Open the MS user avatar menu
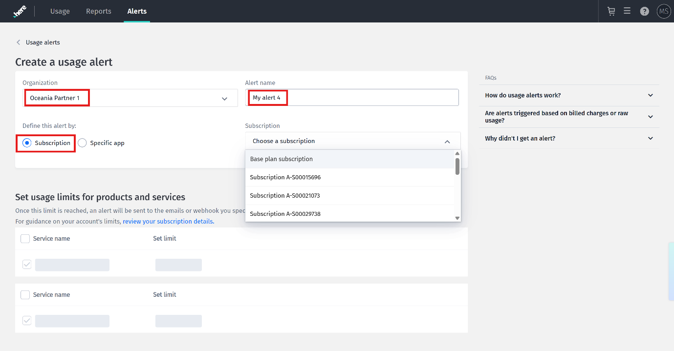Image resolution: width=674 pixels, height=351 pixels. (x=664, y=11)
